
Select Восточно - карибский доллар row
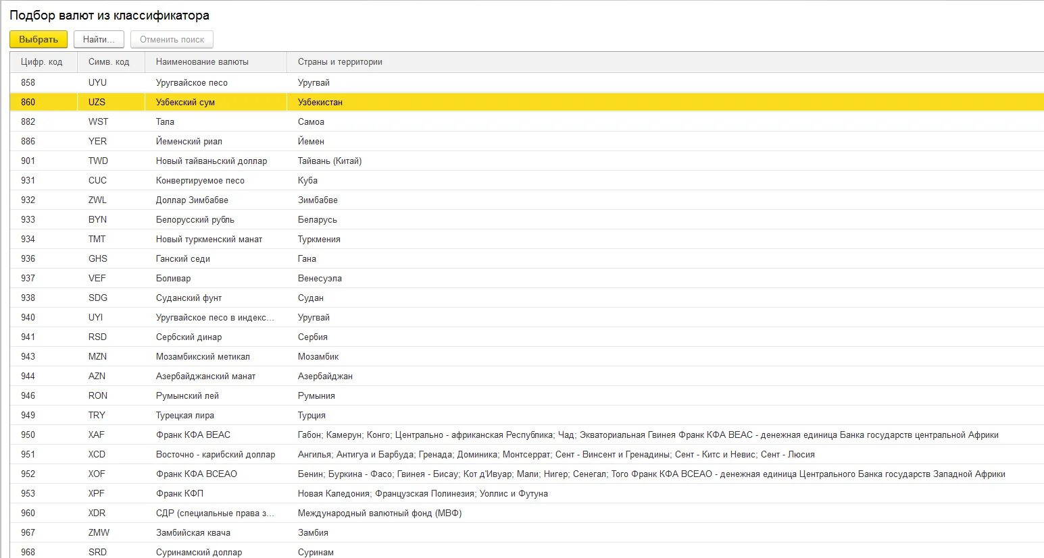(x=527, y=454)
